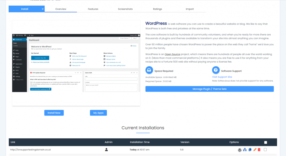Open the Import tab
This screenshot has height=156, width=286.
tap(190, 9)
